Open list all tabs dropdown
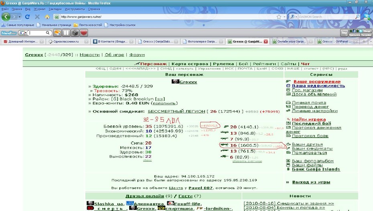The width and height of the screenshot is (373, 211). coord(371,41)
